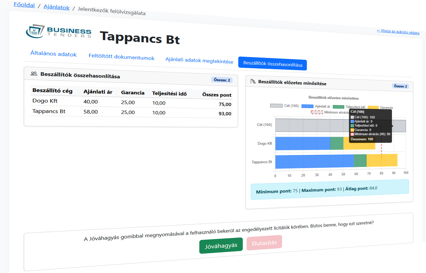Click the Business Tenders logo
The image size is (426, 273).
pos(59,32)
